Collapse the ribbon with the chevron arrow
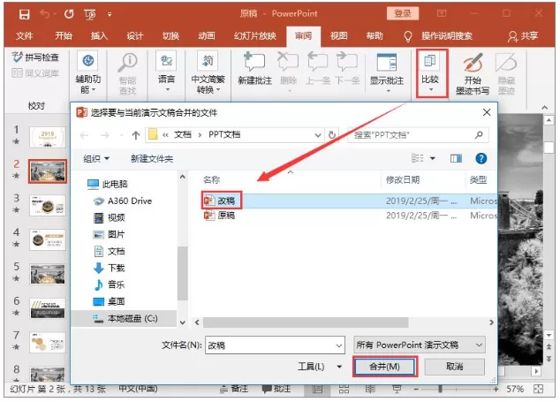The height and width of the screenshot is (402, 560). coord(544,107)
